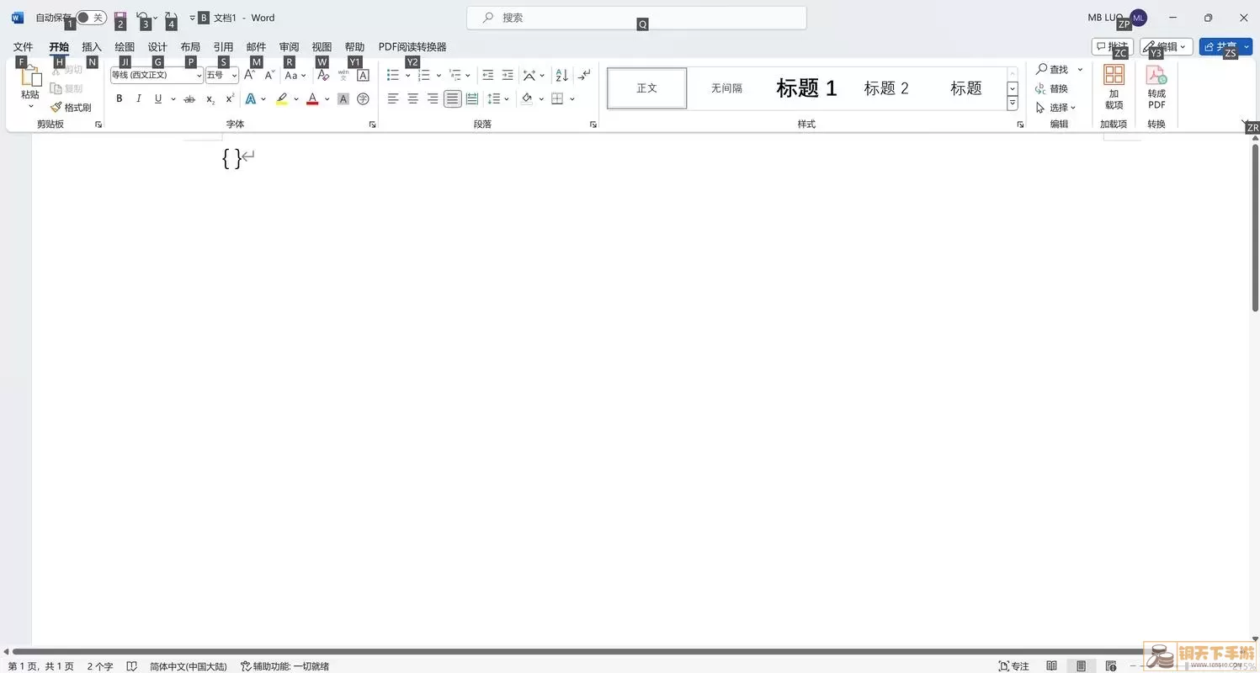1260x673 pixels.
Task: Apply the red font color (A)
Action: pos(312,99)
